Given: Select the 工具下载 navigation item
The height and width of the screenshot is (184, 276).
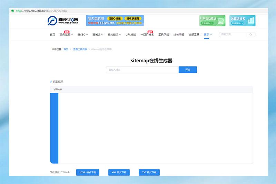Looking at the screenshot, I should (x=164, y=35).
